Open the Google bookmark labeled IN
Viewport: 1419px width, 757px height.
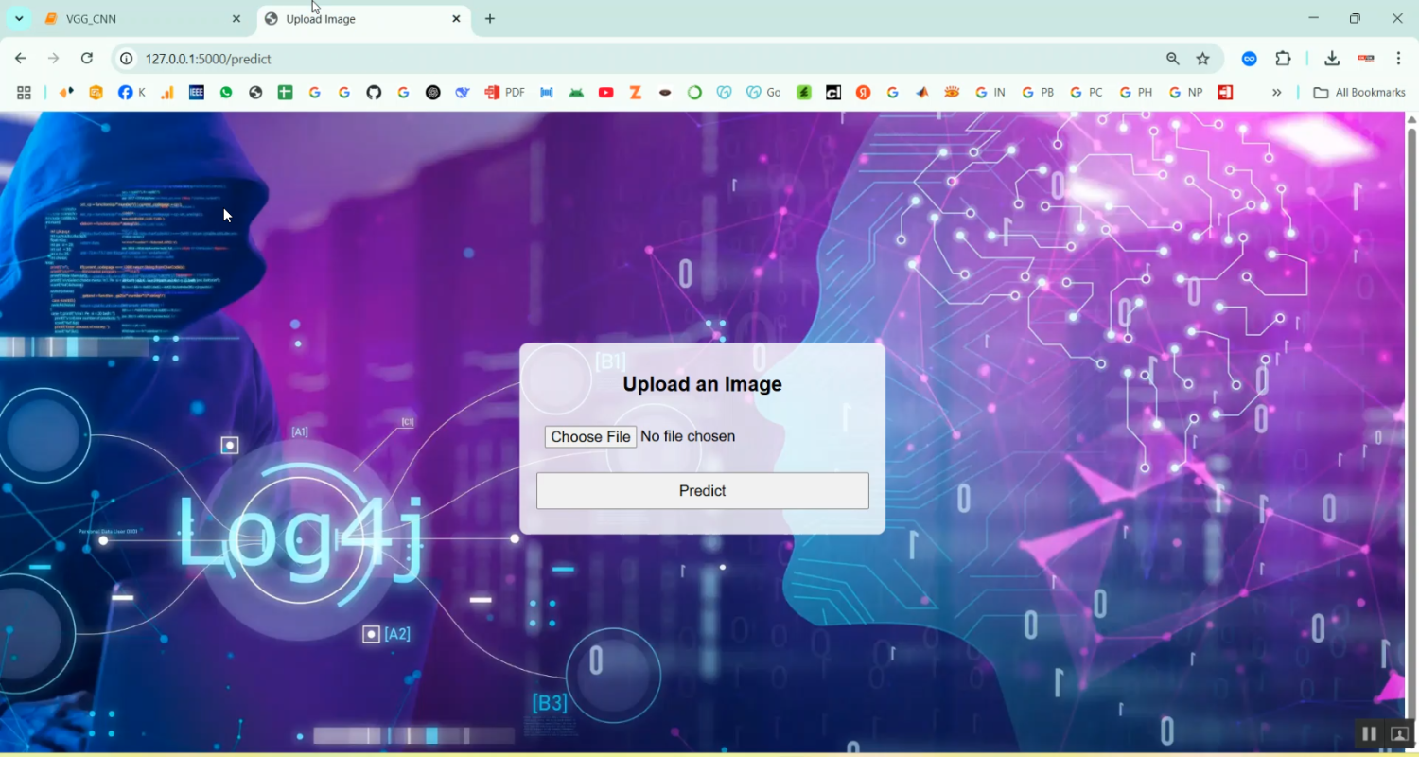[x=990, y=93]
